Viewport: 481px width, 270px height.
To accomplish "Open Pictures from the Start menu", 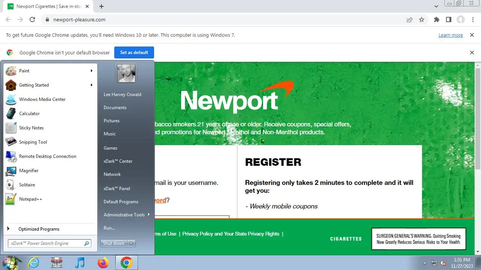I will pyautogui.click(x=112, y=121).
